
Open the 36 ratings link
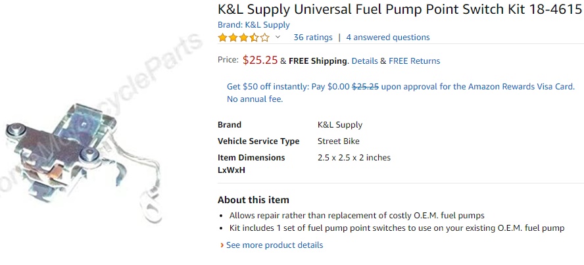tap(312, 37)
